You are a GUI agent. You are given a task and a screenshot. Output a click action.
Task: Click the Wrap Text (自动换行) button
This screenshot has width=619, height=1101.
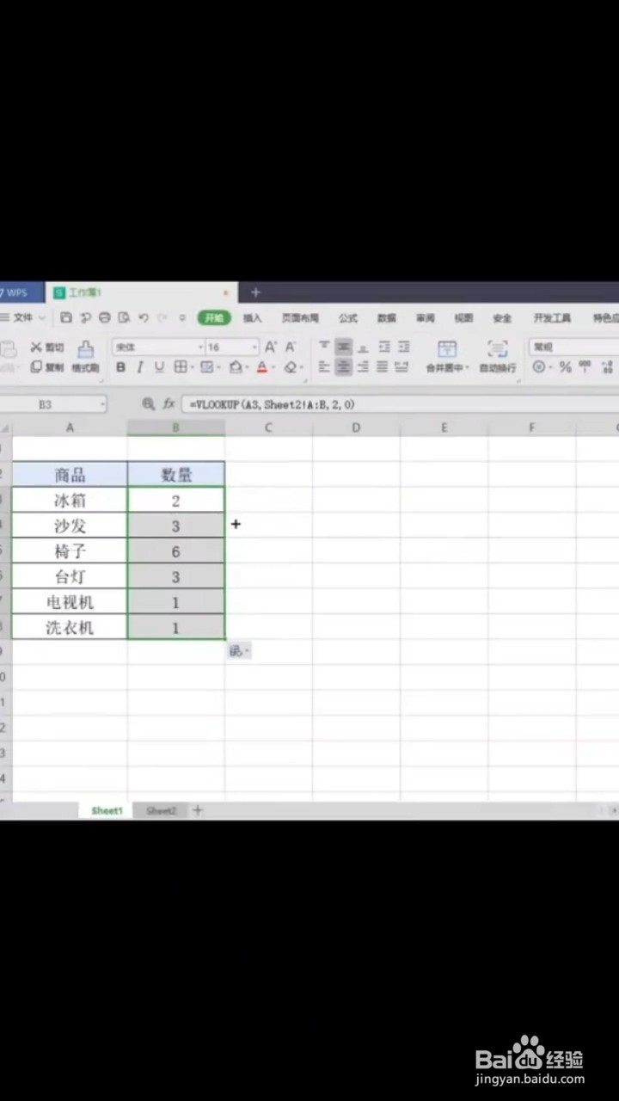point(497,357)
